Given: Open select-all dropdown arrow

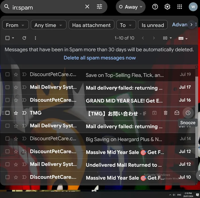Looking at the screenshot, I should pyautogui.click(x=13, y=38).
